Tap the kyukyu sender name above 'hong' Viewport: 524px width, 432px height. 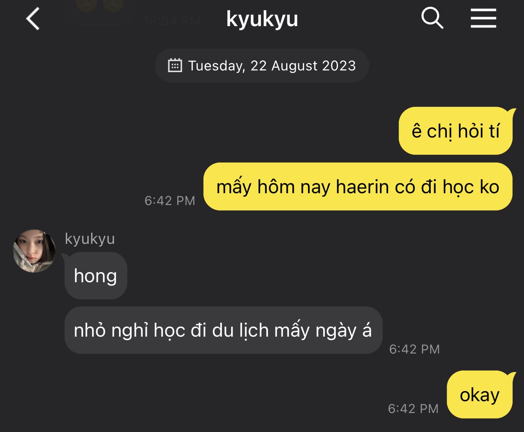90,238
